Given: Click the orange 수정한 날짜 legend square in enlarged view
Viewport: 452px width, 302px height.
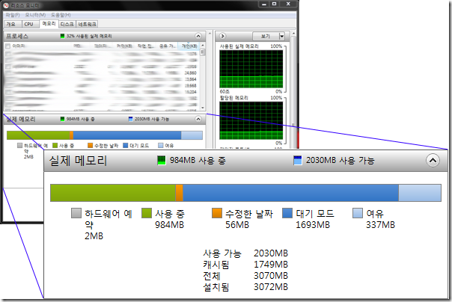Looking at the screenshot, I should tap(217, 214).
